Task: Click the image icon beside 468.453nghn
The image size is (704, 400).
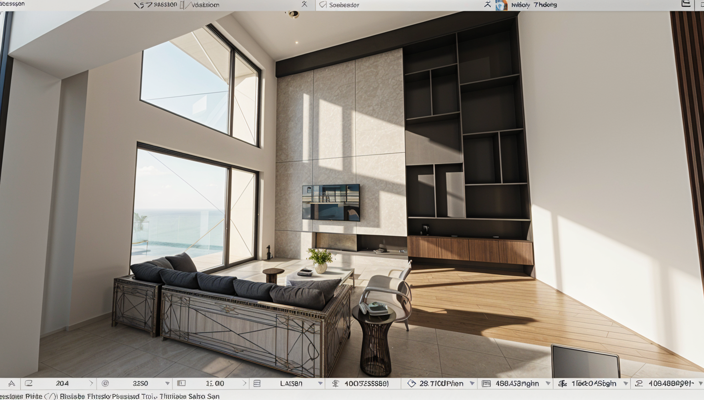Action: 486,383
